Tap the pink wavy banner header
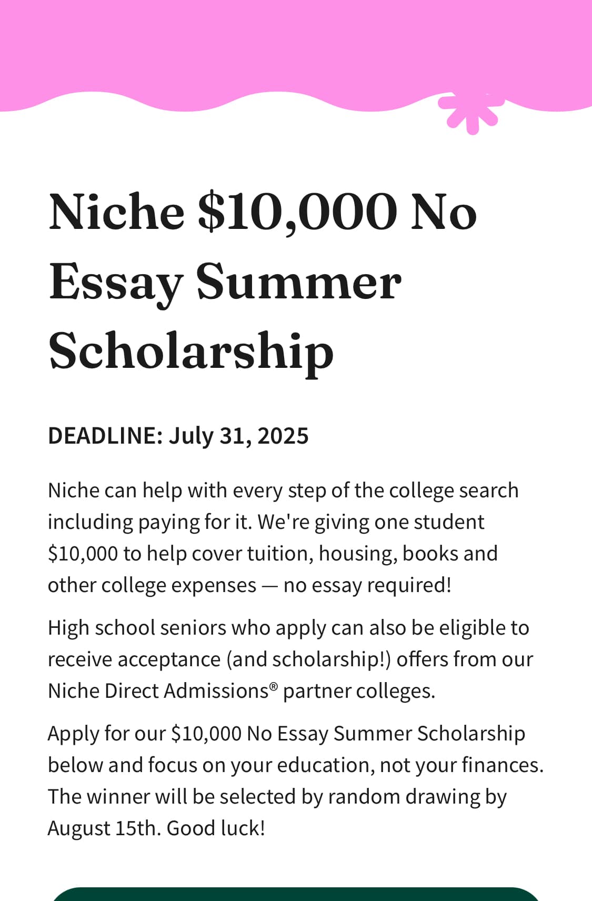 (x=296, y=55)
